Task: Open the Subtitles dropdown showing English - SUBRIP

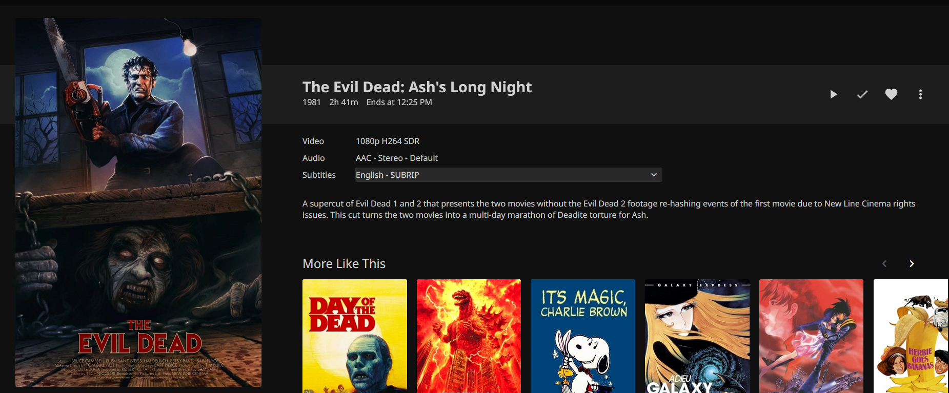Action: coord(509,175)
